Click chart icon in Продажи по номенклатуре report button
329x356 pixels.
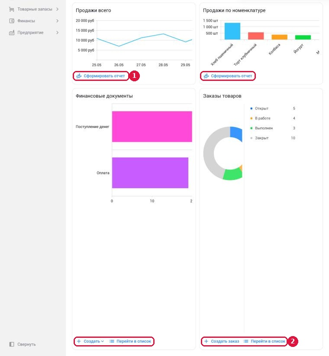(206, 76)
